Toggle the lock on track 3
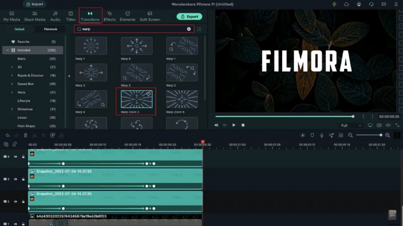The image size is (403, 226). pos(23,179)
